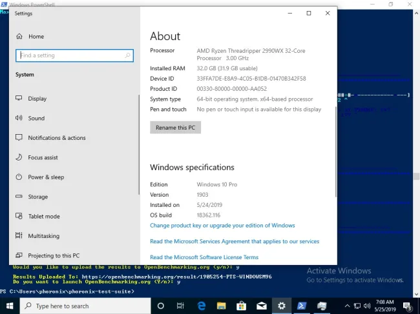Open Focus assist settings

click(x=36, y=157)
